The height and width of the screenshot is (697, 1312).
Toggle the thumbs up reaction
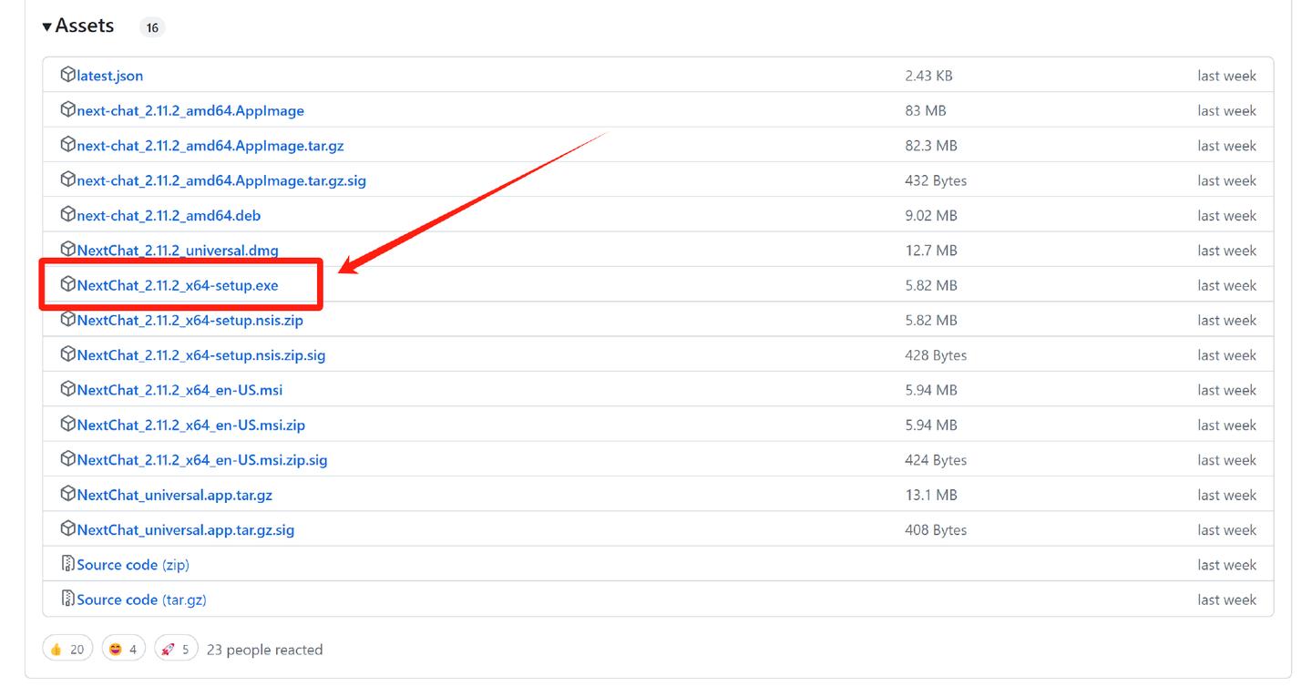(x=67, y=649)
